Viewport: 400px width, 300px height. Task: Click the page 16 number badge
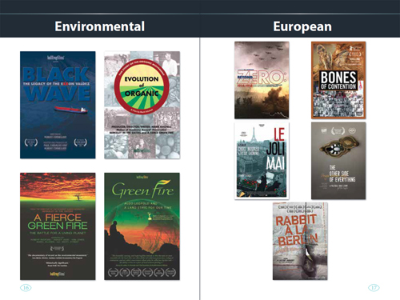[26, 287]
